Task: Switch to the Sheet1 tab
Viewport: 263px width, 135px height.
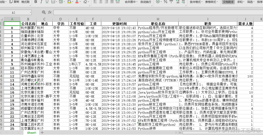Action: tap(32, 133)
